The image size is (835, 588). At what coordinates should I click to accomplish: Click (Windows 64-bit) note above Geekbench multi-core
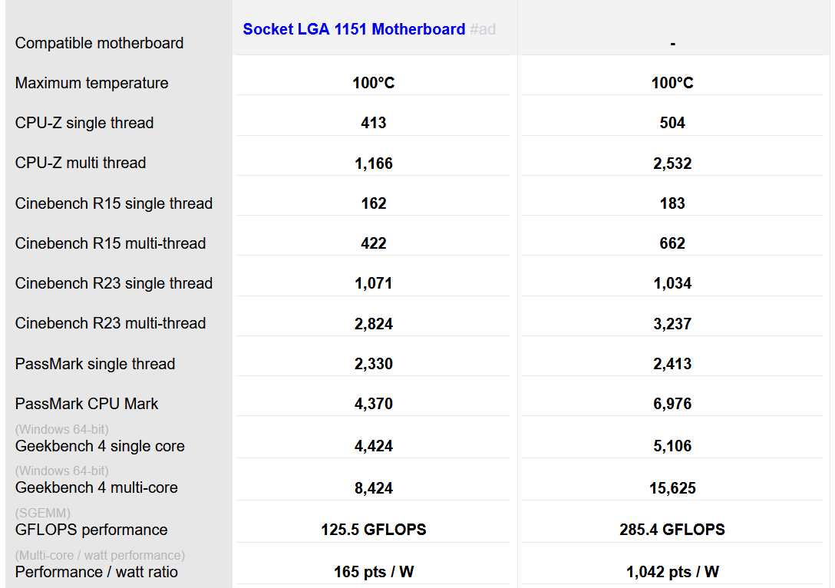[61, 471]
